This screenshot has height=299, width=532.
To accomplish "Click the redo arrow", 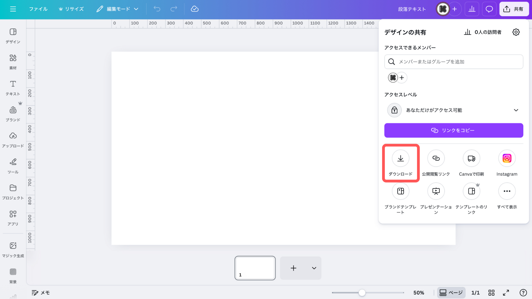I will pyautogui.click(x=174, y=9).
